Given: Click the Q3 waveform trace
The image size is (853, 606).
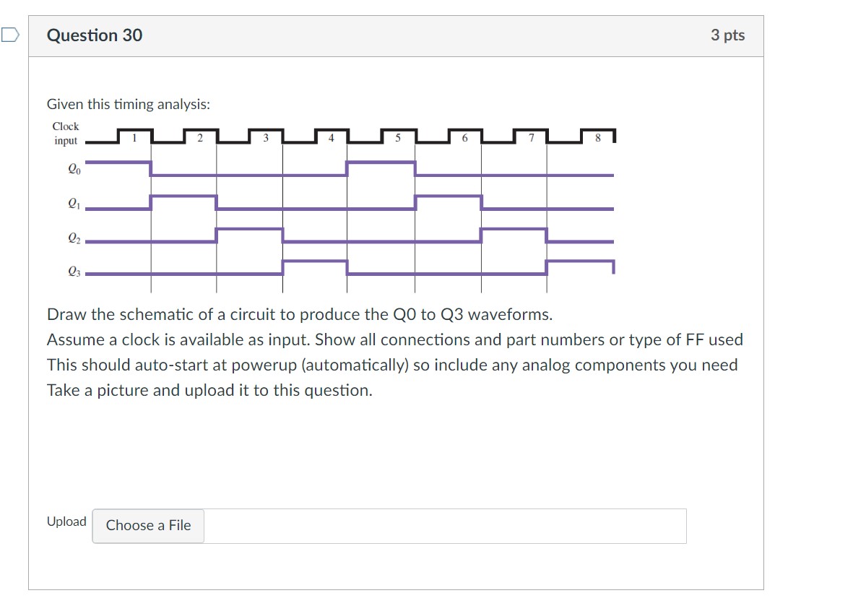Looking at the screenshot, I should tap(314, 259).
